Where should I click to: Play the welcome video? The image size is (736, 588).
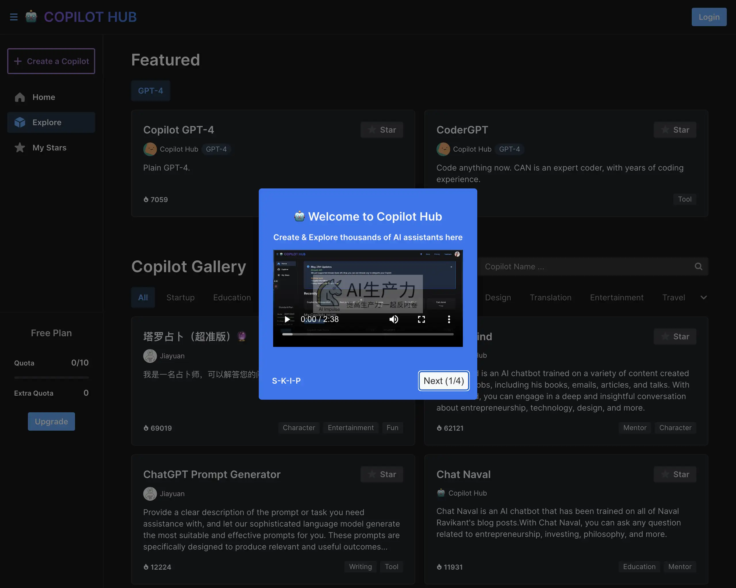[287, 319]
